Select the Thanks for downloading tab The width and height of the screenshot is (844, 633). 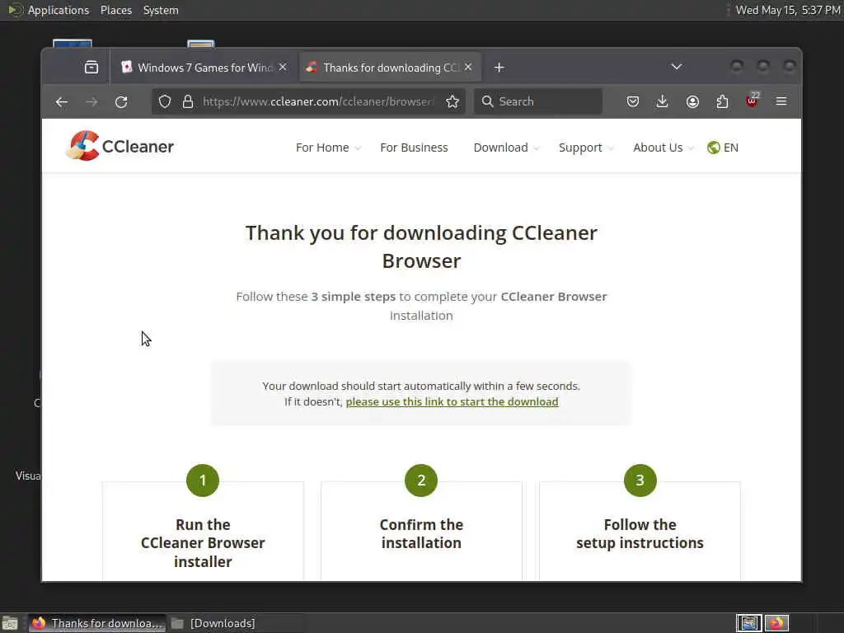pos(390,68)
